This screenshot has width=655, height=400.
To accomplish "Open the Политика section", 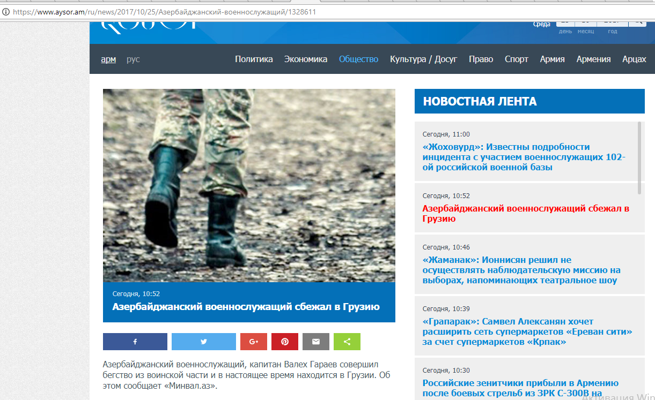I will [254, 59].
